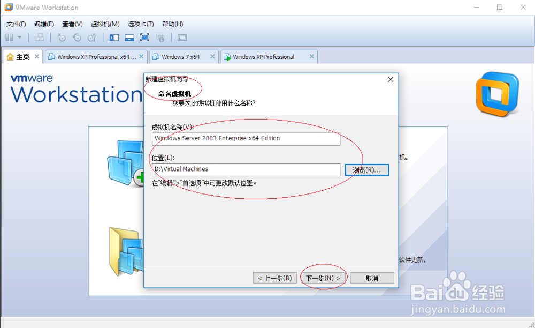This screenshot has width=535, height=328.
Task: Close the 主页 tab
Action: click(x=37, y=56)
